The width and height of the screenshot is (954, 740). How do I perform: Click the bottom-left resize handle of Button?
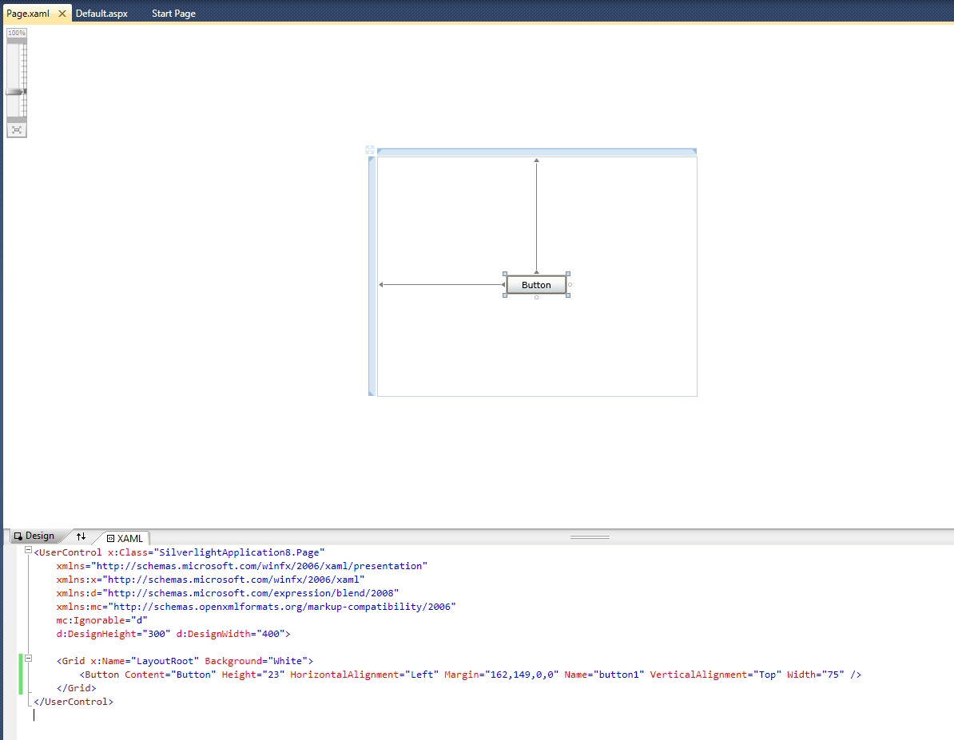(x=505, y=295)
